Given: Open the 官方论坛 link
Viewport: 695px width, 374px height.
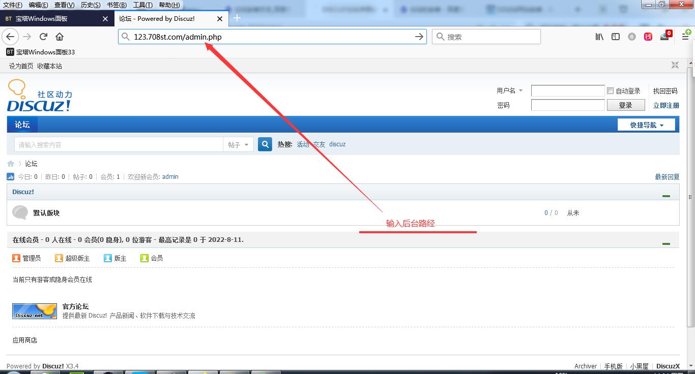Looking at the screenshot, I should click(75, 306).
